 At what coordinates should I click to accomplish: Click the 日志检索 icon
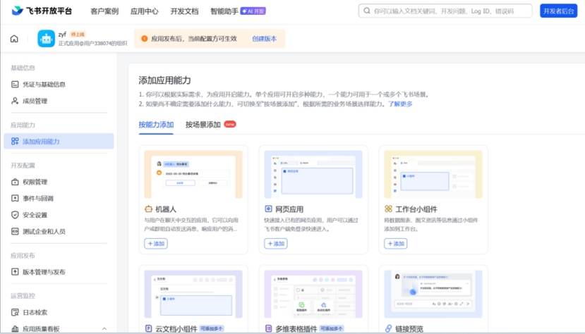tap(15, 312)
